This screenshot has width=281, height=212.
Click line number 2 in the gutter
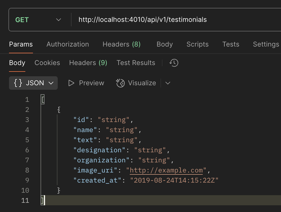tap(27, 110)
